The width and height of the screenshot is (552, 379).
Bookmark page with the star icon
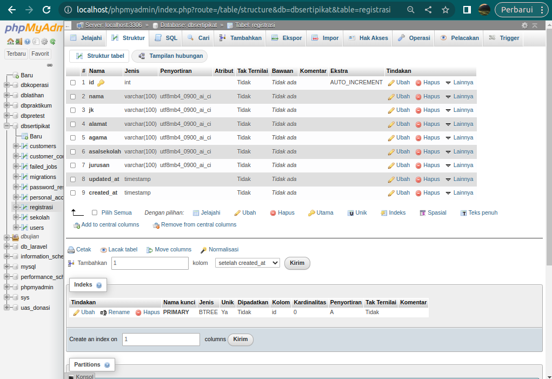(x=445, y=10)
